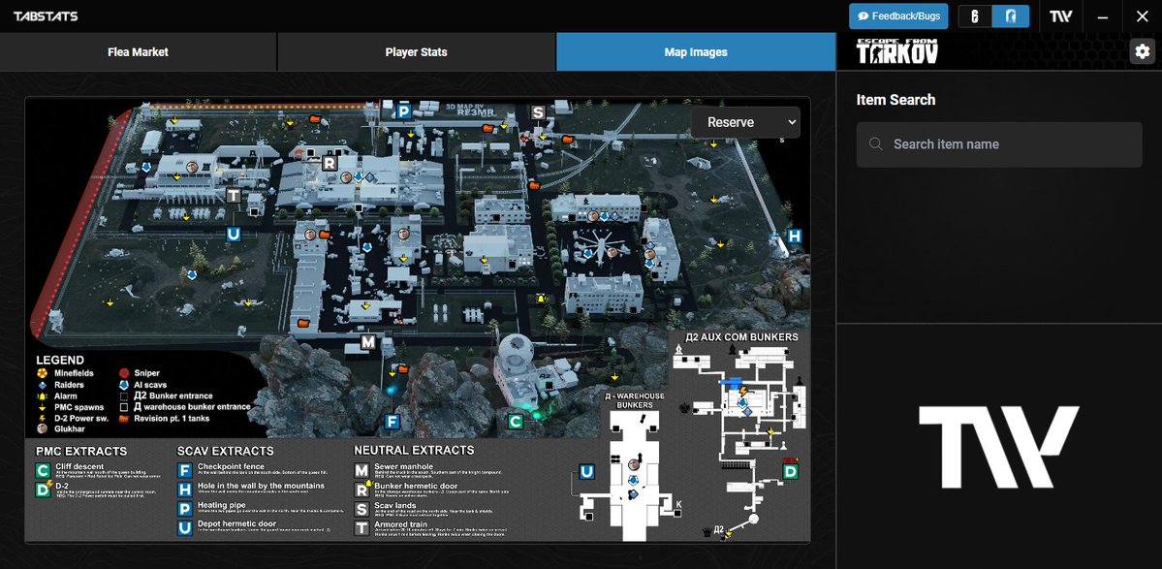Image resolution: width=1162 pixels, height=569 pixels.
Task: Switch to the Player Stats tab
Action: point(417,52)
